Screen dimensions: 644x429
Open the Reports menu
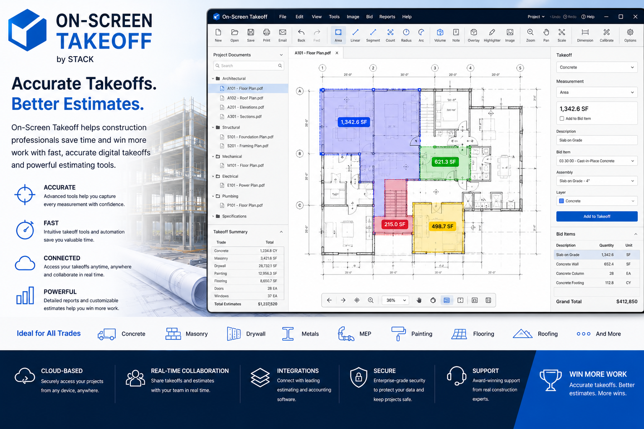[387, 17]
